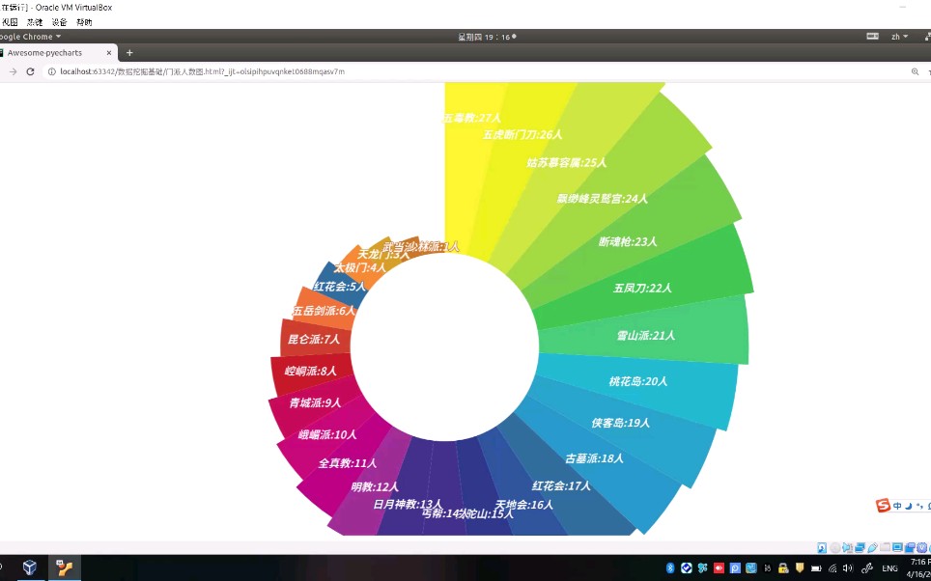Click the keyboard icon in Ubuntu top bar
Image resolution: width=931 pixels, height=581 pixels.
[x=872, y=37]
